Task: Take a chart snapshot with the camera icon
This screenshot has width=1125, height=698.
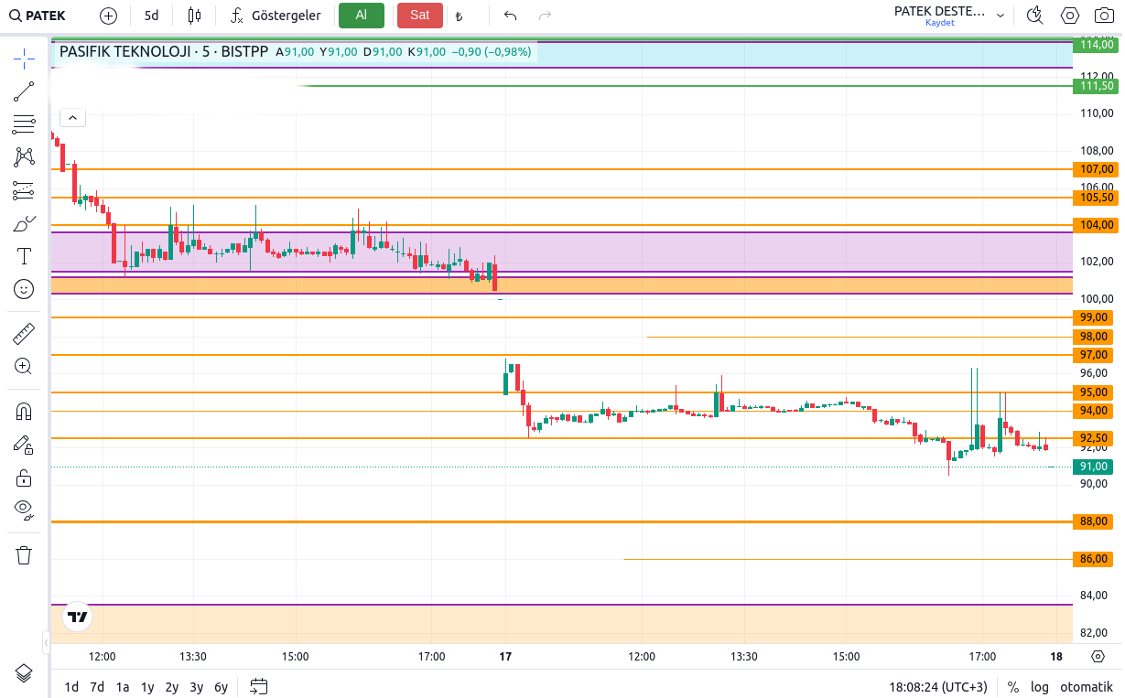Action: pos(1103,16)
